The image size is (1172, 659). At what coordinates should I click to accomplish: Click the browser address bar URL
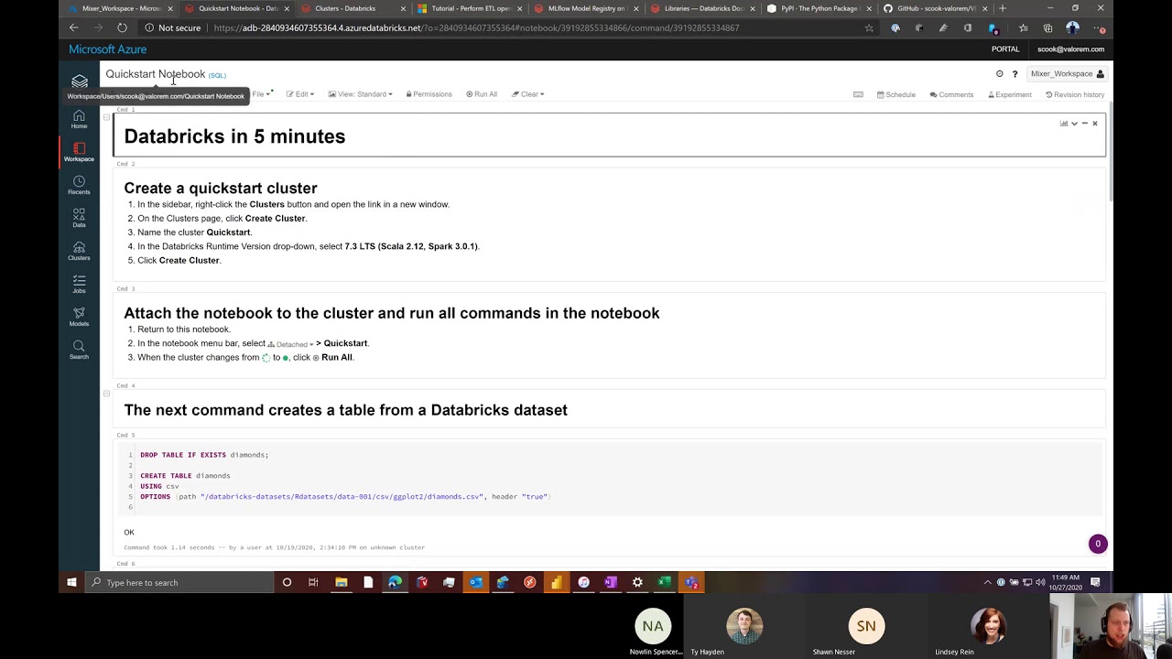(x=476, y=27)
